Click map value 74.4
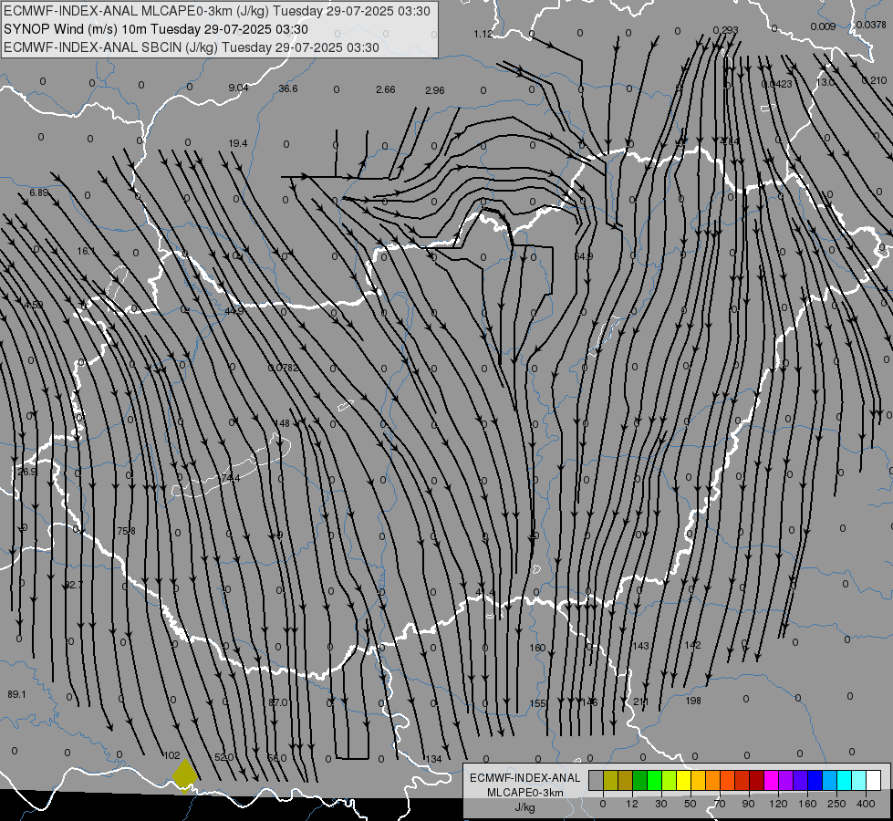 coord(231,477)
